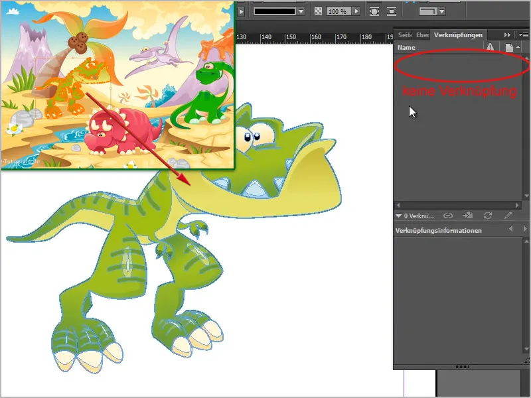Click the black stroke style preview swatch
Screen dimensions: 531x398
coord(275,11)
